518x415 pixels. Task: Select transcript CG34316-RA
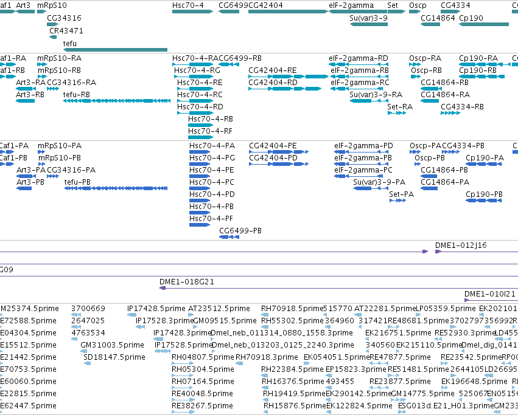(53, 89)
